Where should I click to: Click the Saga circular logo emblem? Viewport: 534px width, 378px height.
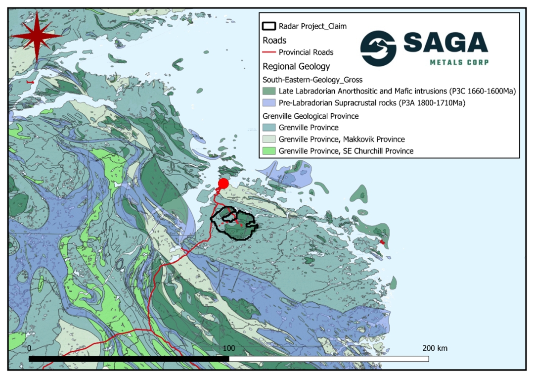378,48
